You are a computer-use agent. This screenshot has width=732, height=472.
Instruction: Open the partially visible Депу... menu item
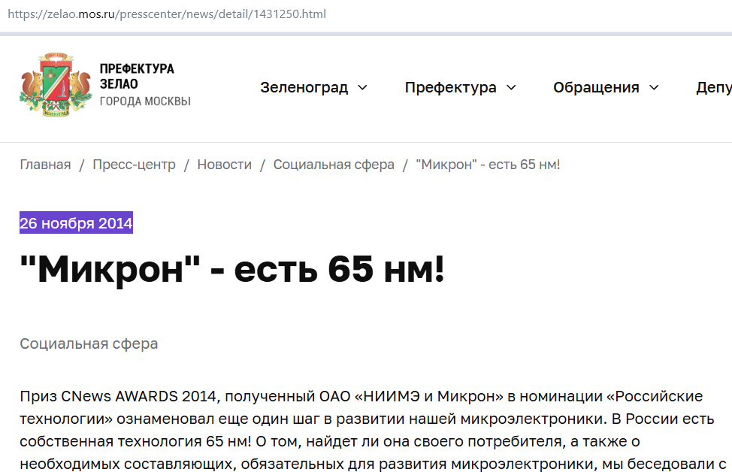[714, 88]
